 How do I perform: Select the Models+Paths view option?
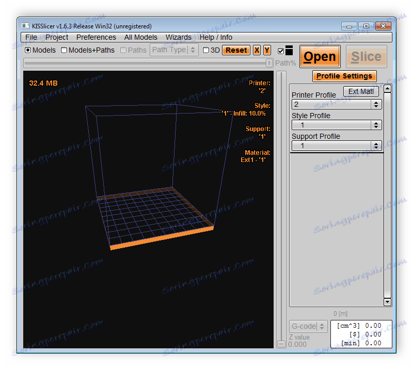(65, 51)
